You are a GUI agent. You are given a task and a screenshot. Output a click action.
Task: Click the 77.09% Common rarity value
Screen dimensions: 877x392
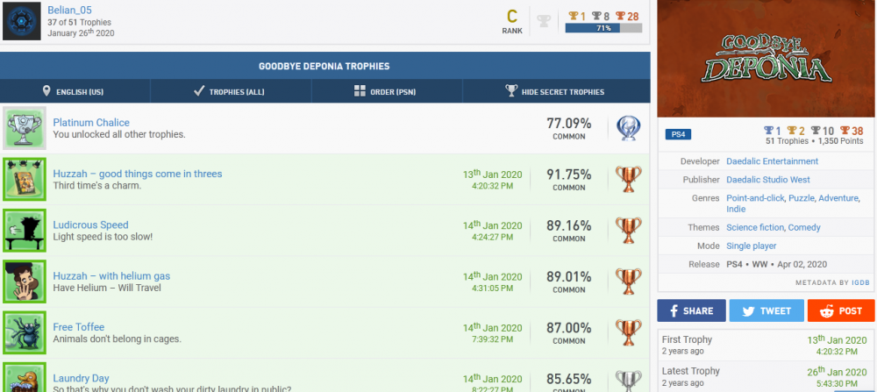(569, 128)
